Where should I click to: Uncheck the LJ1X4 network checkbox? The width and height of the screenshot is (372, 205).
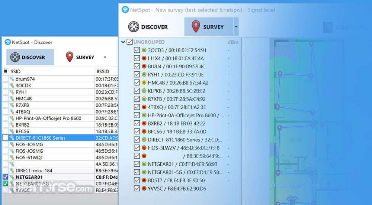[x=137, y=58]
